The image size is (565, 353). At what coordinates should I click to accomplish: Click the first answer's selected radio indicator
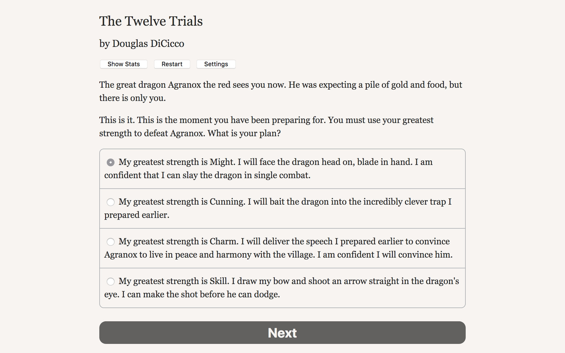click(x=111, y=162)
